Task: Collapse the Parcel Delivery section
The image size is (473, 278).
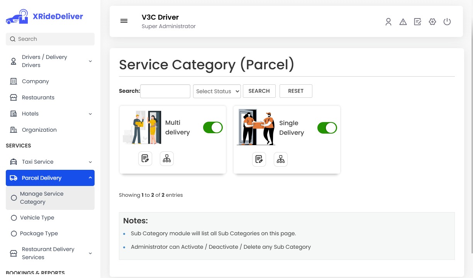Action: point(50,178)
